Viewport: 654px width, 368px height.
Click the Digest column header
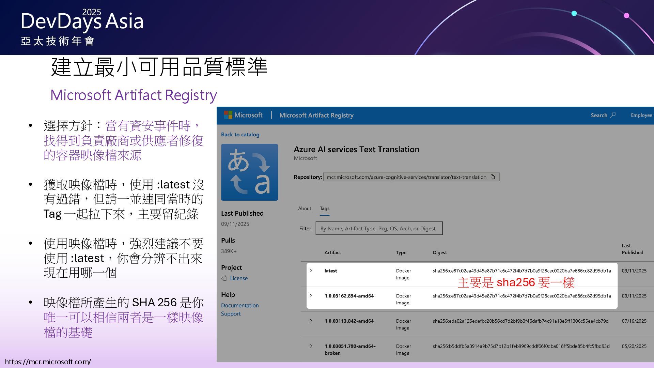pyautogui.click(x=440, y=252)
